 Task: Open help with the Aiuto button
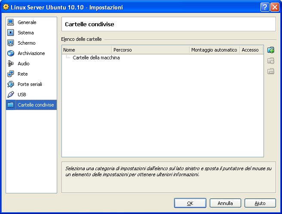point(260,203)
